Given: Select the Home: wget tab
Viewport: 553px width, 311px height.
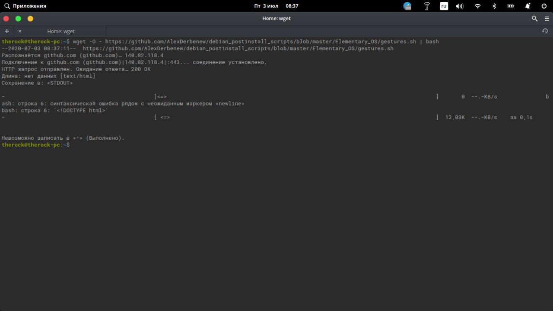Looking at the screenshot, I should pos(60,31).
